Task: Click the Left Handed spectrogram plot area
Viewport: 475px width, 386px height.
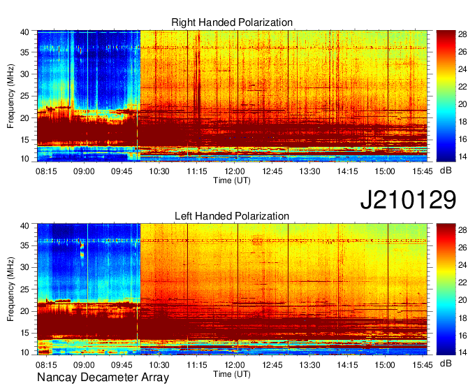Action: 232,289
